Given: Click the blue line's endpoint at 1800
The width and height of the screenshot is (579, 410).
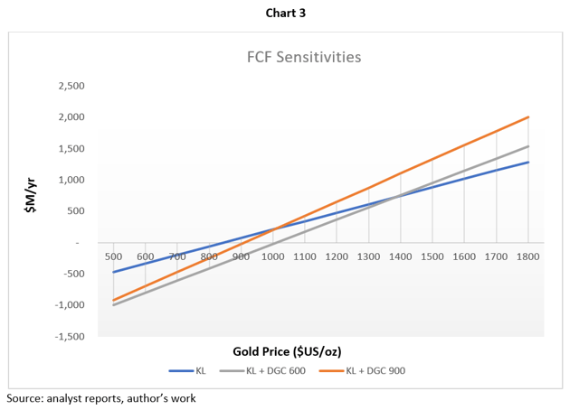Looking at the screenshot, I should point(527,163).
